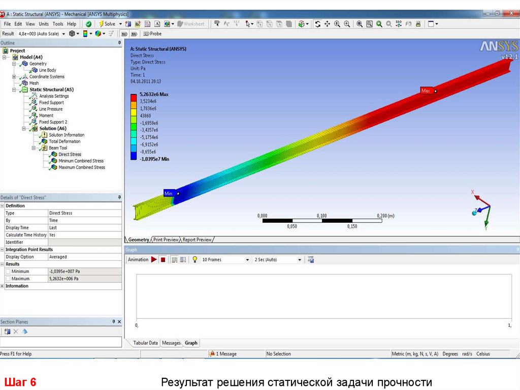Click the New Section Plane toolbar icon
The height and width of the screenshot is (390, 520).
click(x=128, y=24)
